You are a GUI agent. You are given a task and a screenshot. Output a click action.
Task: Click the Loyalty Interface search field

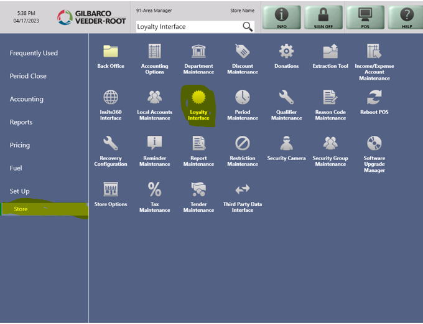[187, 27]
